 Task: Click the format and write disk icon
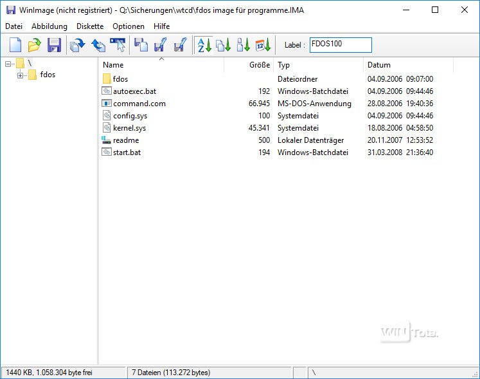click(181, 45)
